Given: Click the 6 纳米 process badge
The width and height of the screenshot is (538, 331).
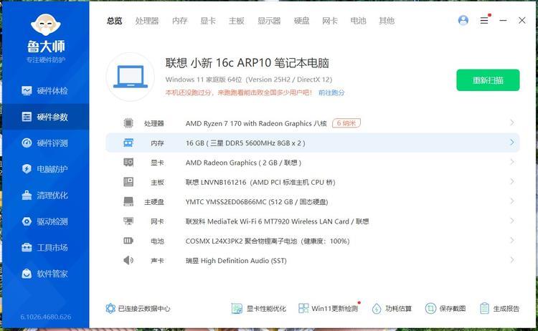Looking at the screenshot, I should pyautogui.click(x=346, y=123).
